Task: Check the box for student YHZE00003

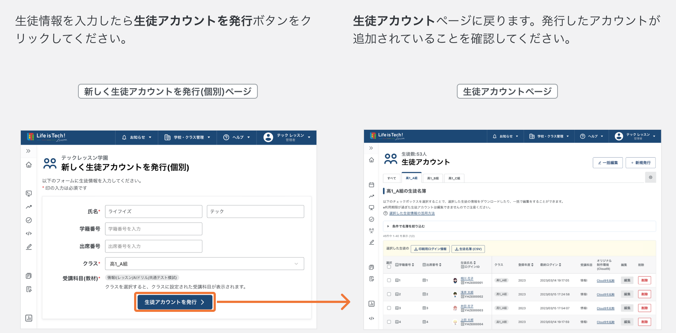Action: 389,308
